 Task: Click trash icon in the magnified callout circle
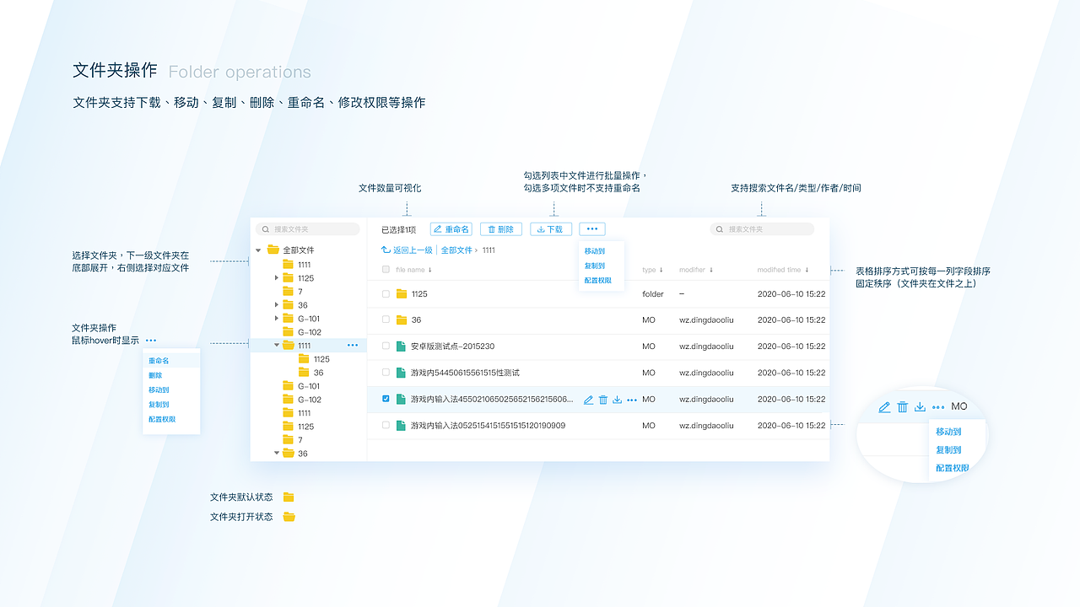click(x=903, y=407)
